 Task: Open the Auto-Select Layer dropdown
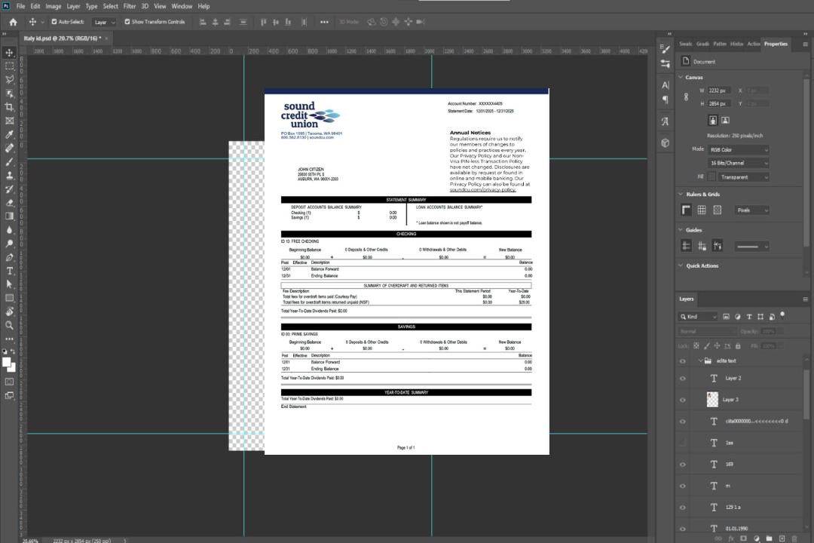click(104, 22)
